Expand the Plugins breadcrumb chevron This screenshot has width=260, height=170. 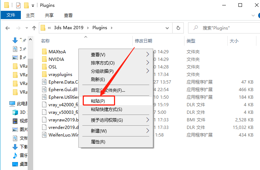coord(111,28)
